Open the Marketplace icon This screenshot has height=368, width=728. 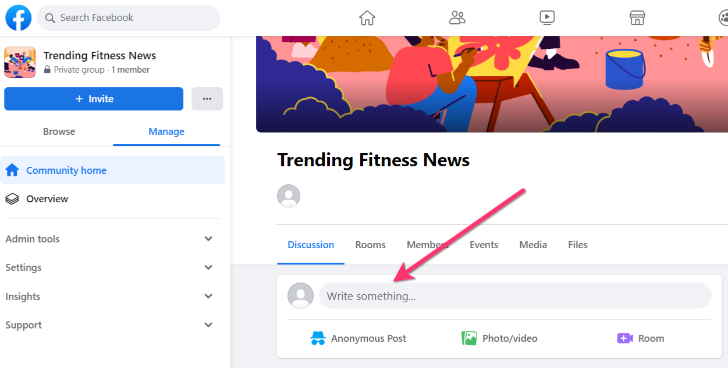click(637, 17)
